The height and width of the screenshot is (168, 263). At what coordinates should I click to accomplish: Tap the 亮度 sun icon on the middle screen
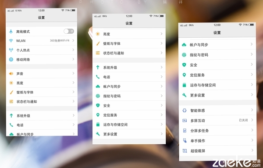click(x=98, y=34)
